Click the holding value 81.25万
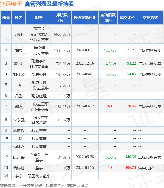The width and height of the screenshot is (164, 188). click(64, 107)
